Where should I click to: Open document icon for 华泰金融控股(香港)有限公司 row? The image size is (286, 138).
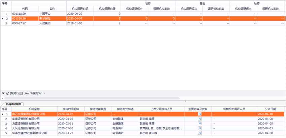[200, 133]
